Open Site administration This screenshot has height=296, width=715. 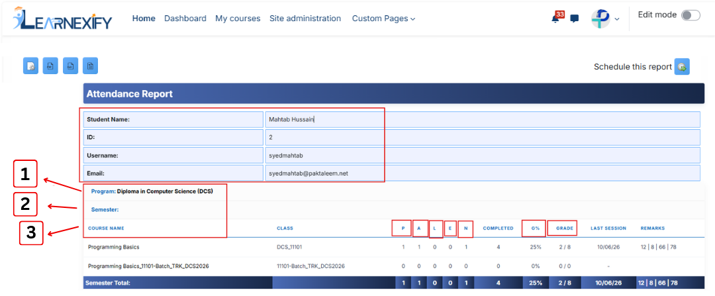pyautogui.click(x=305, y=19)
